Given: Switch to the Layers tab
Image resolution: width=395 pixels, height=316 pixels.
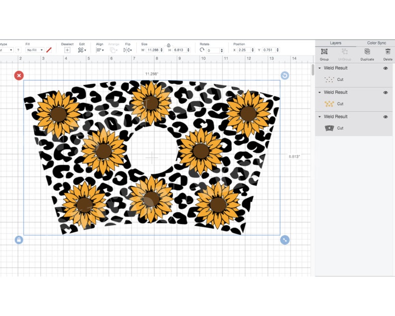Looking at the screenshot, I should [335, 43].
